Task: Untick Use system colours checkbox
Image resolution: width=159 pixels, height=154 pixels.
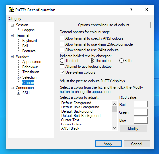Action: pyautogui.click(x=62, y=72)
